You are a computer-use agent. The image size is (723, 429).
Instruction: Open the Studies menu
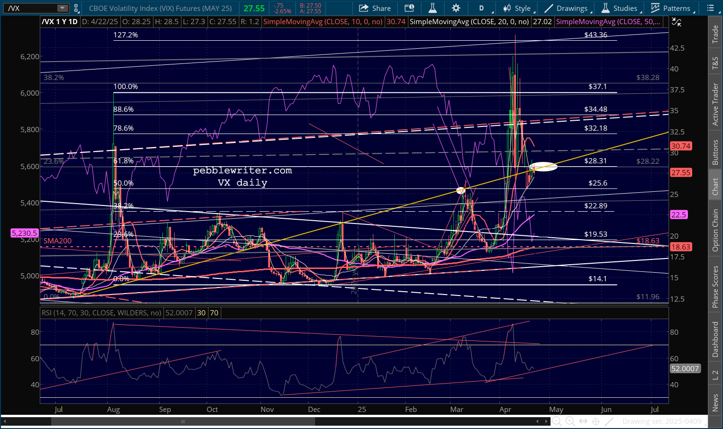[620, 8]
